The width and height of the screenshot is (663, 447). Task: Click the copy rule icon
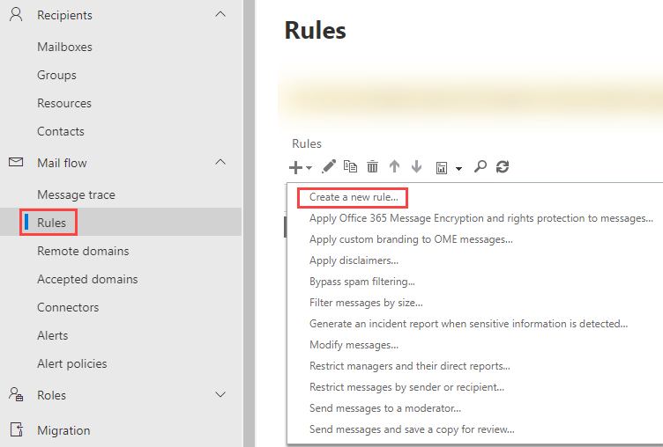click(x=350, y=166)
